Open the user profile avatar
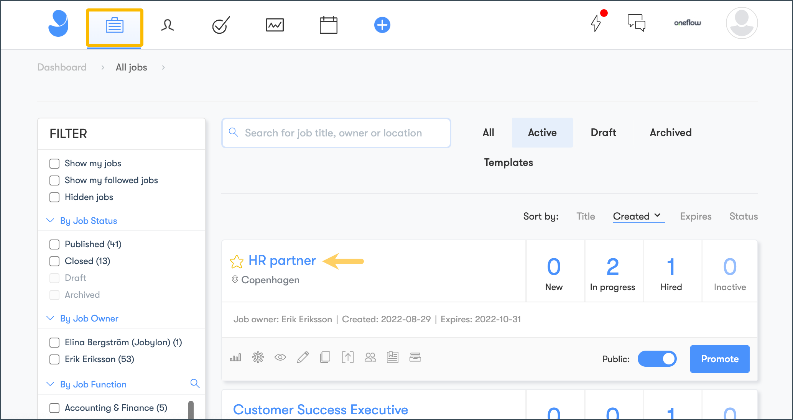This screenshot has width=793, height=420. click(x=742, y=23)
